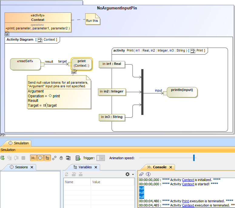Clear the console with the eraser icon
This screenshot has width=235, height=208.
(141, 174)
